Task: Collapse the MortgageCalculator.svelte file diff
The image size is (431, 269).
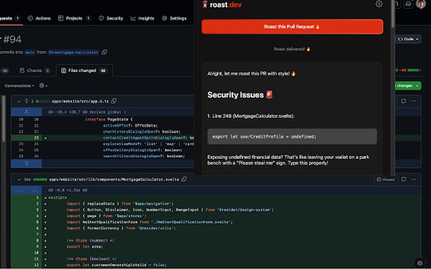Action: pyautogui.click(x=19, y=180)
